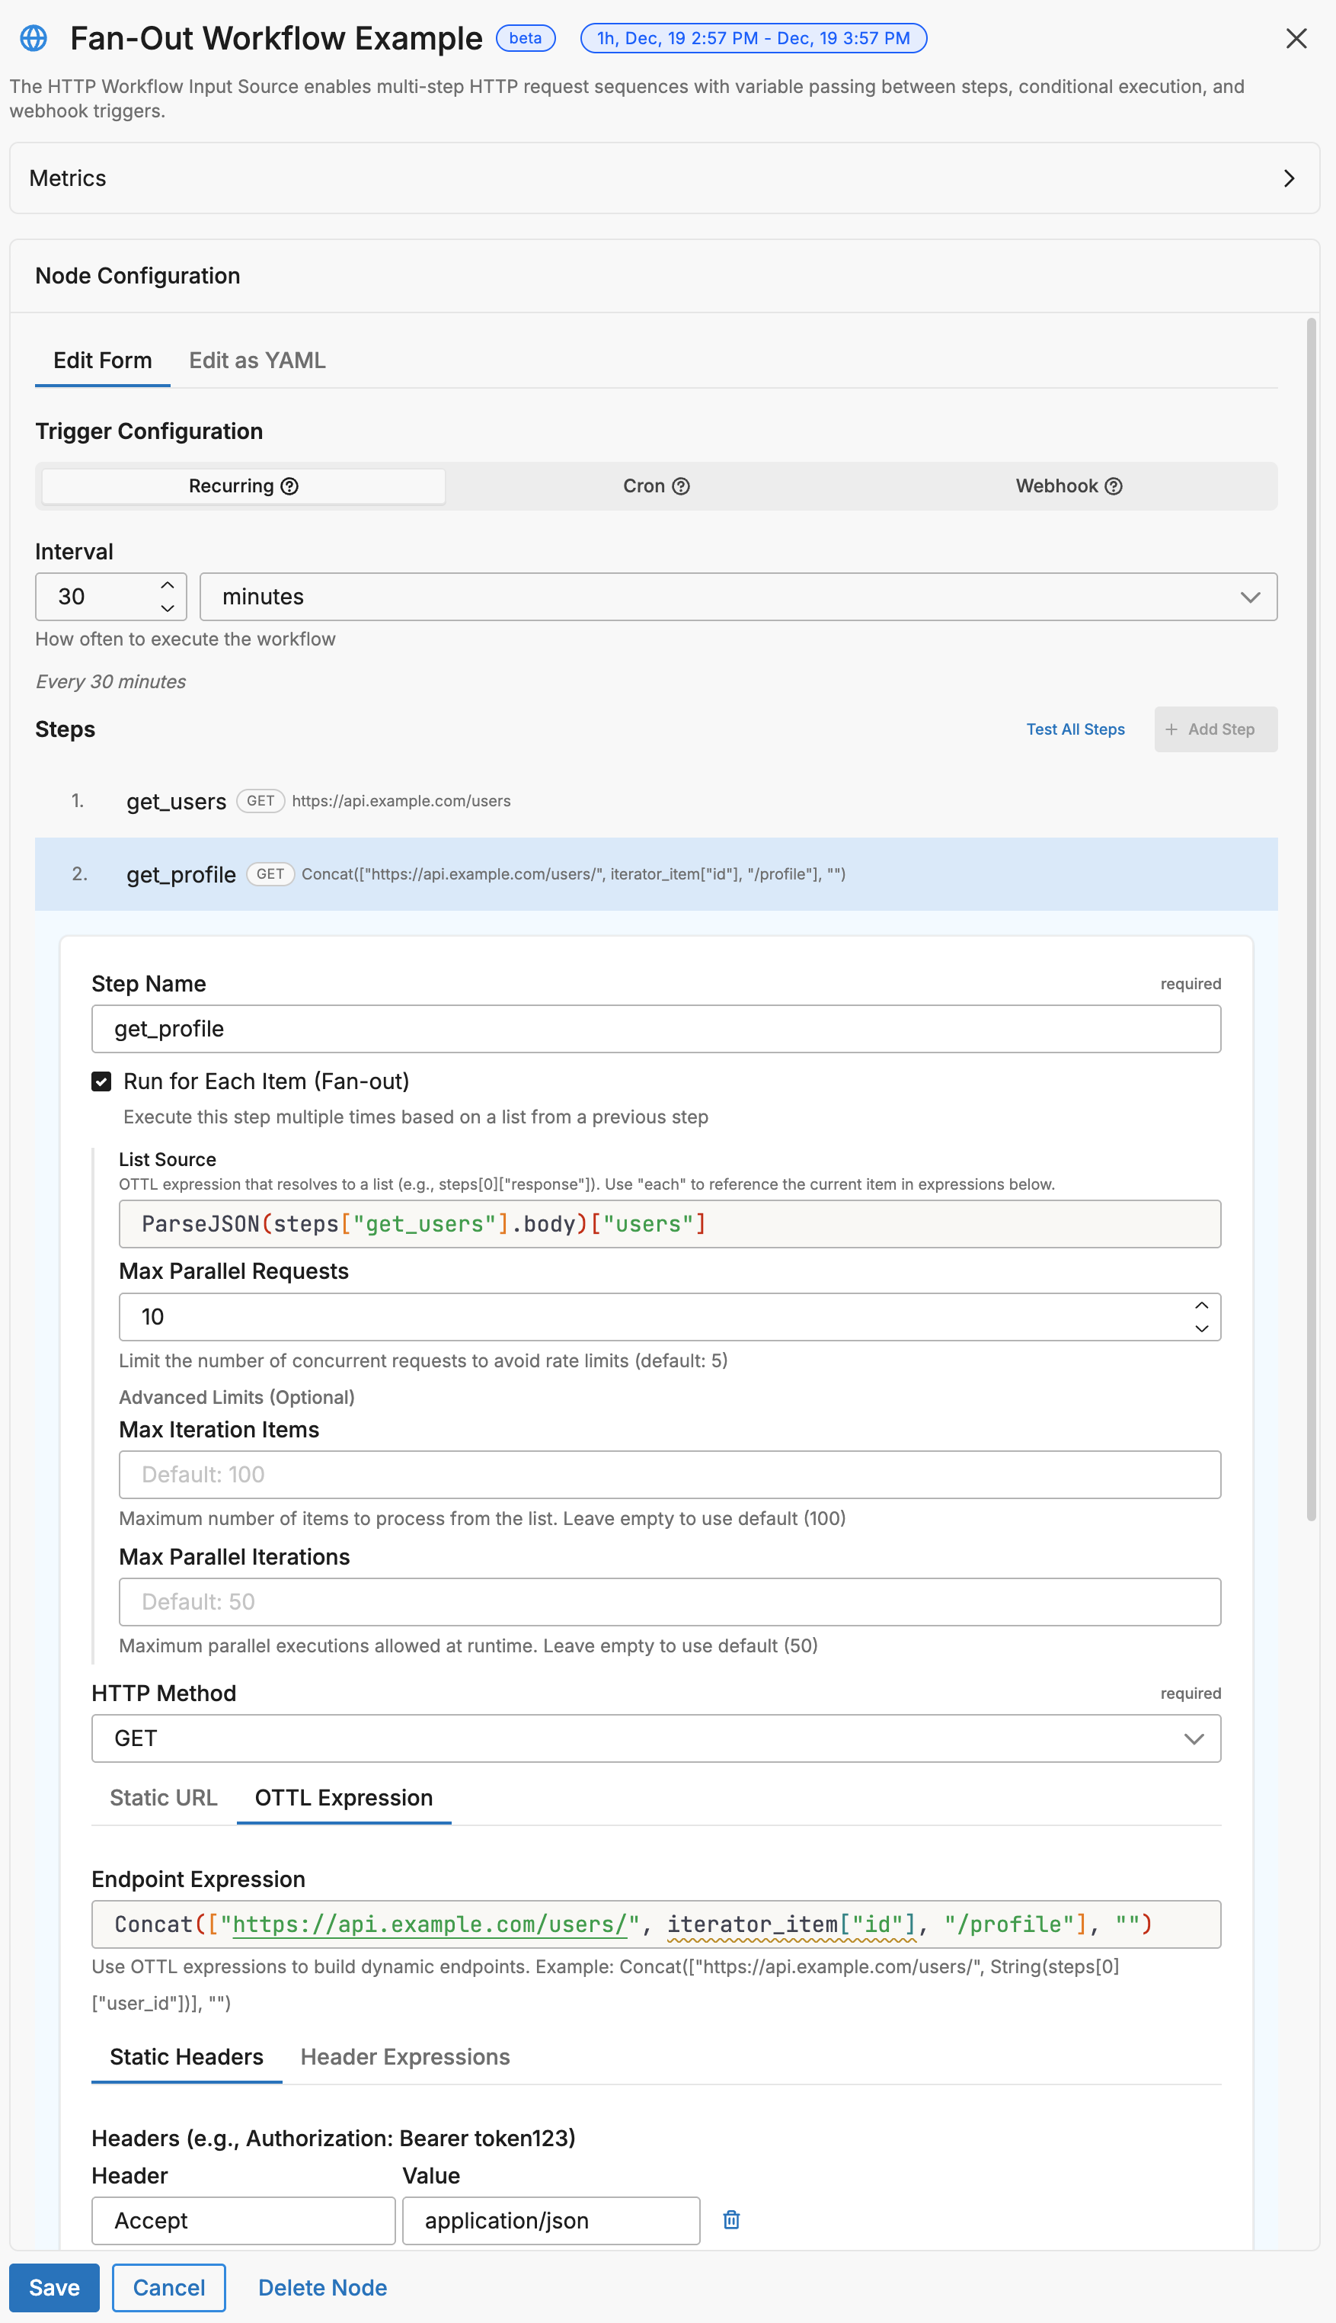Click the Max Iteration Items input field
The height and width of the screenshot is (2323, 1336).
click(669, 1473)
